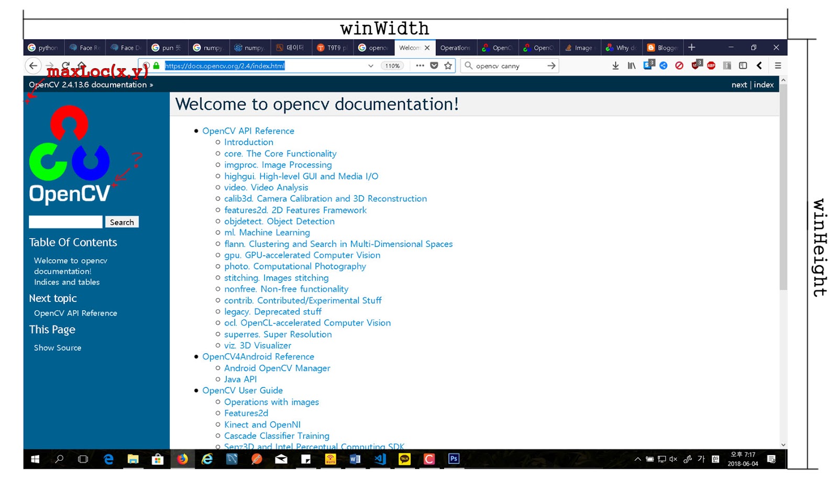
Task: Toggle the page blocking (no-entry) icon
Action: click(679, 66)
